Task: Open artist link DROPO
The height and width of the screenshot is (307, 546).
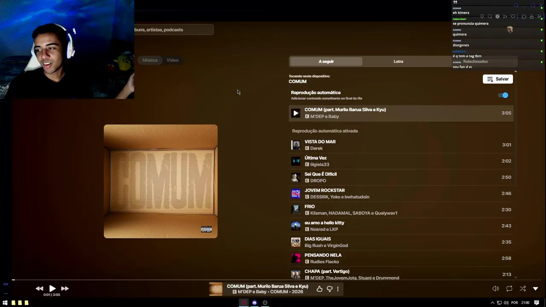Action: 318,181
